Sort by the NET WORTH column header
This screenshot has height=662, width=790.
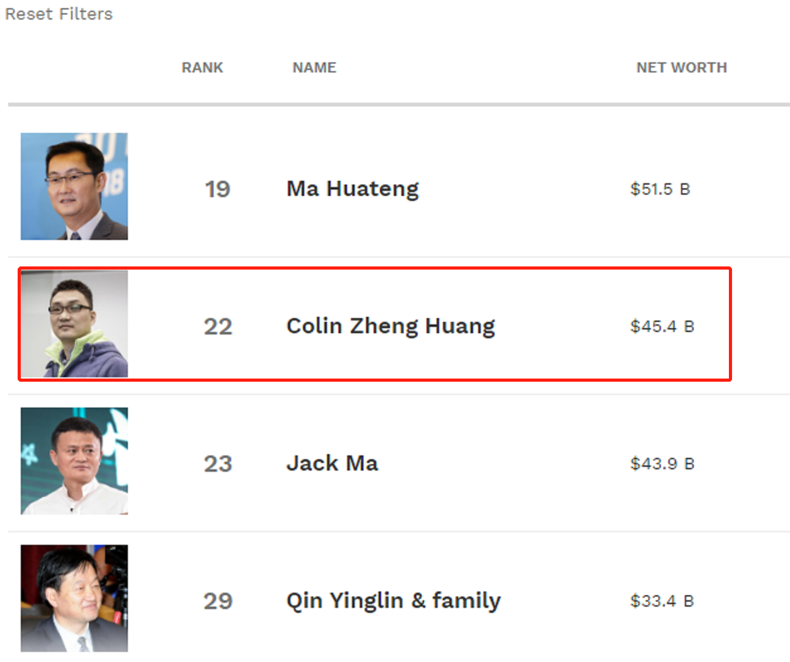[682, 67]
